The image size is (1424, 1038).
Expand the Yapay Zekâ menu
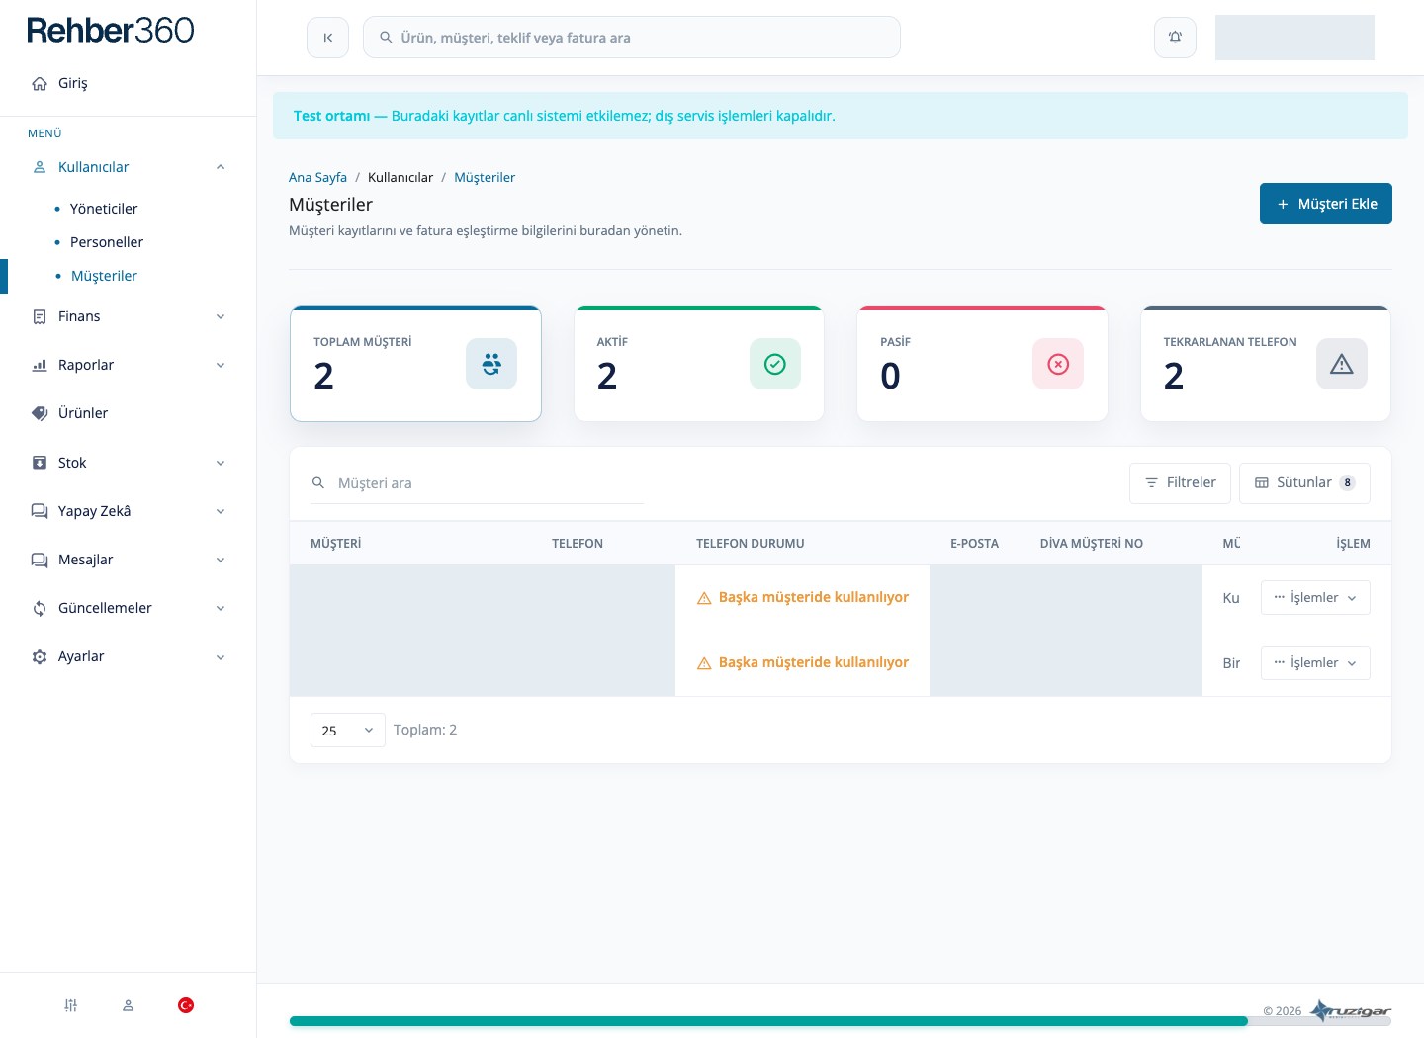click(x=128, y=511)
